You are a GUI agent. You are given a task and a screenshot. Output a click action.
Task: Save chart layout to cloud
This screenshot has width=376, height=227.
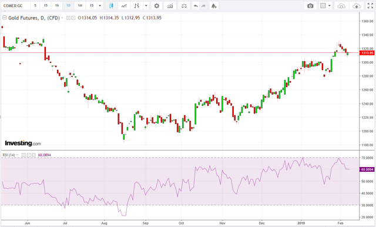click(x=357, y=6)
